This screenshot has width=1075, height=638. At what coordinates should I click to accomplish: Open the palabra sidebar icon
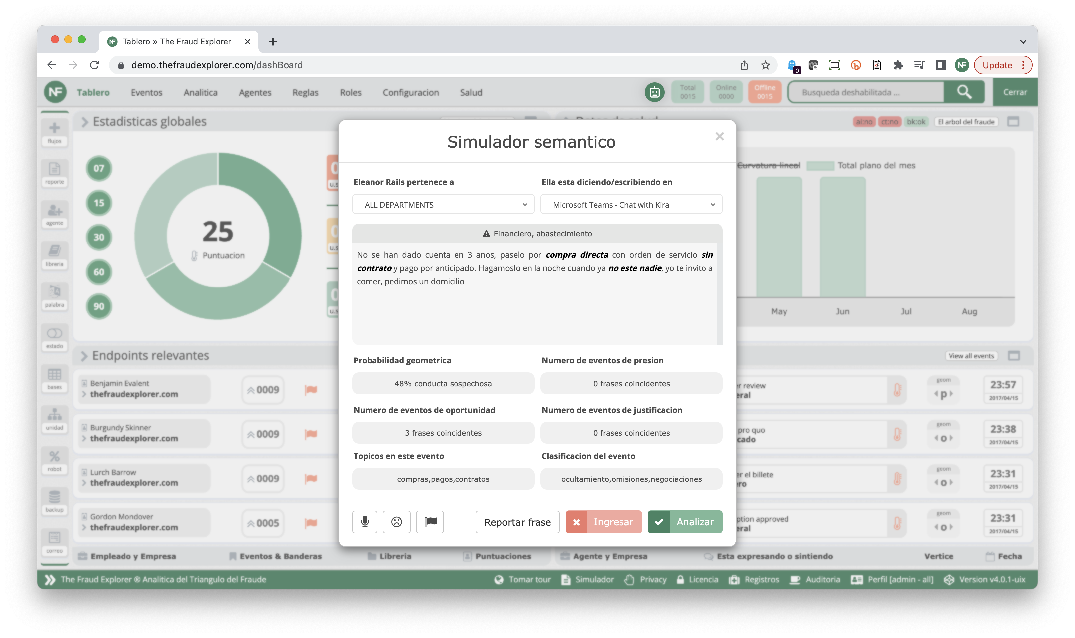coord(55,297)
